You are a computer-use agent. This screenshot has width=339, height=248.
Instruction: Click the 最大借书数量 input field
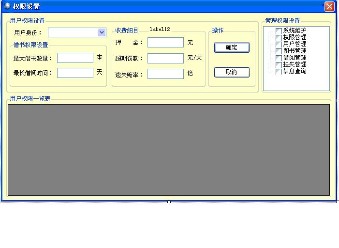[75, 58]
